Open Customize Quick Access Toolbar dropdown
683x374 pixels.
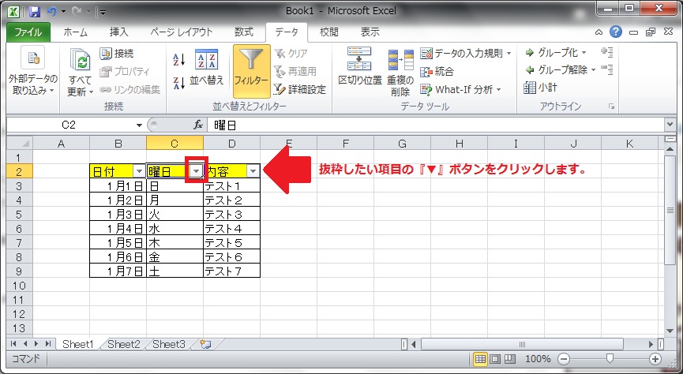pos(103,12)
